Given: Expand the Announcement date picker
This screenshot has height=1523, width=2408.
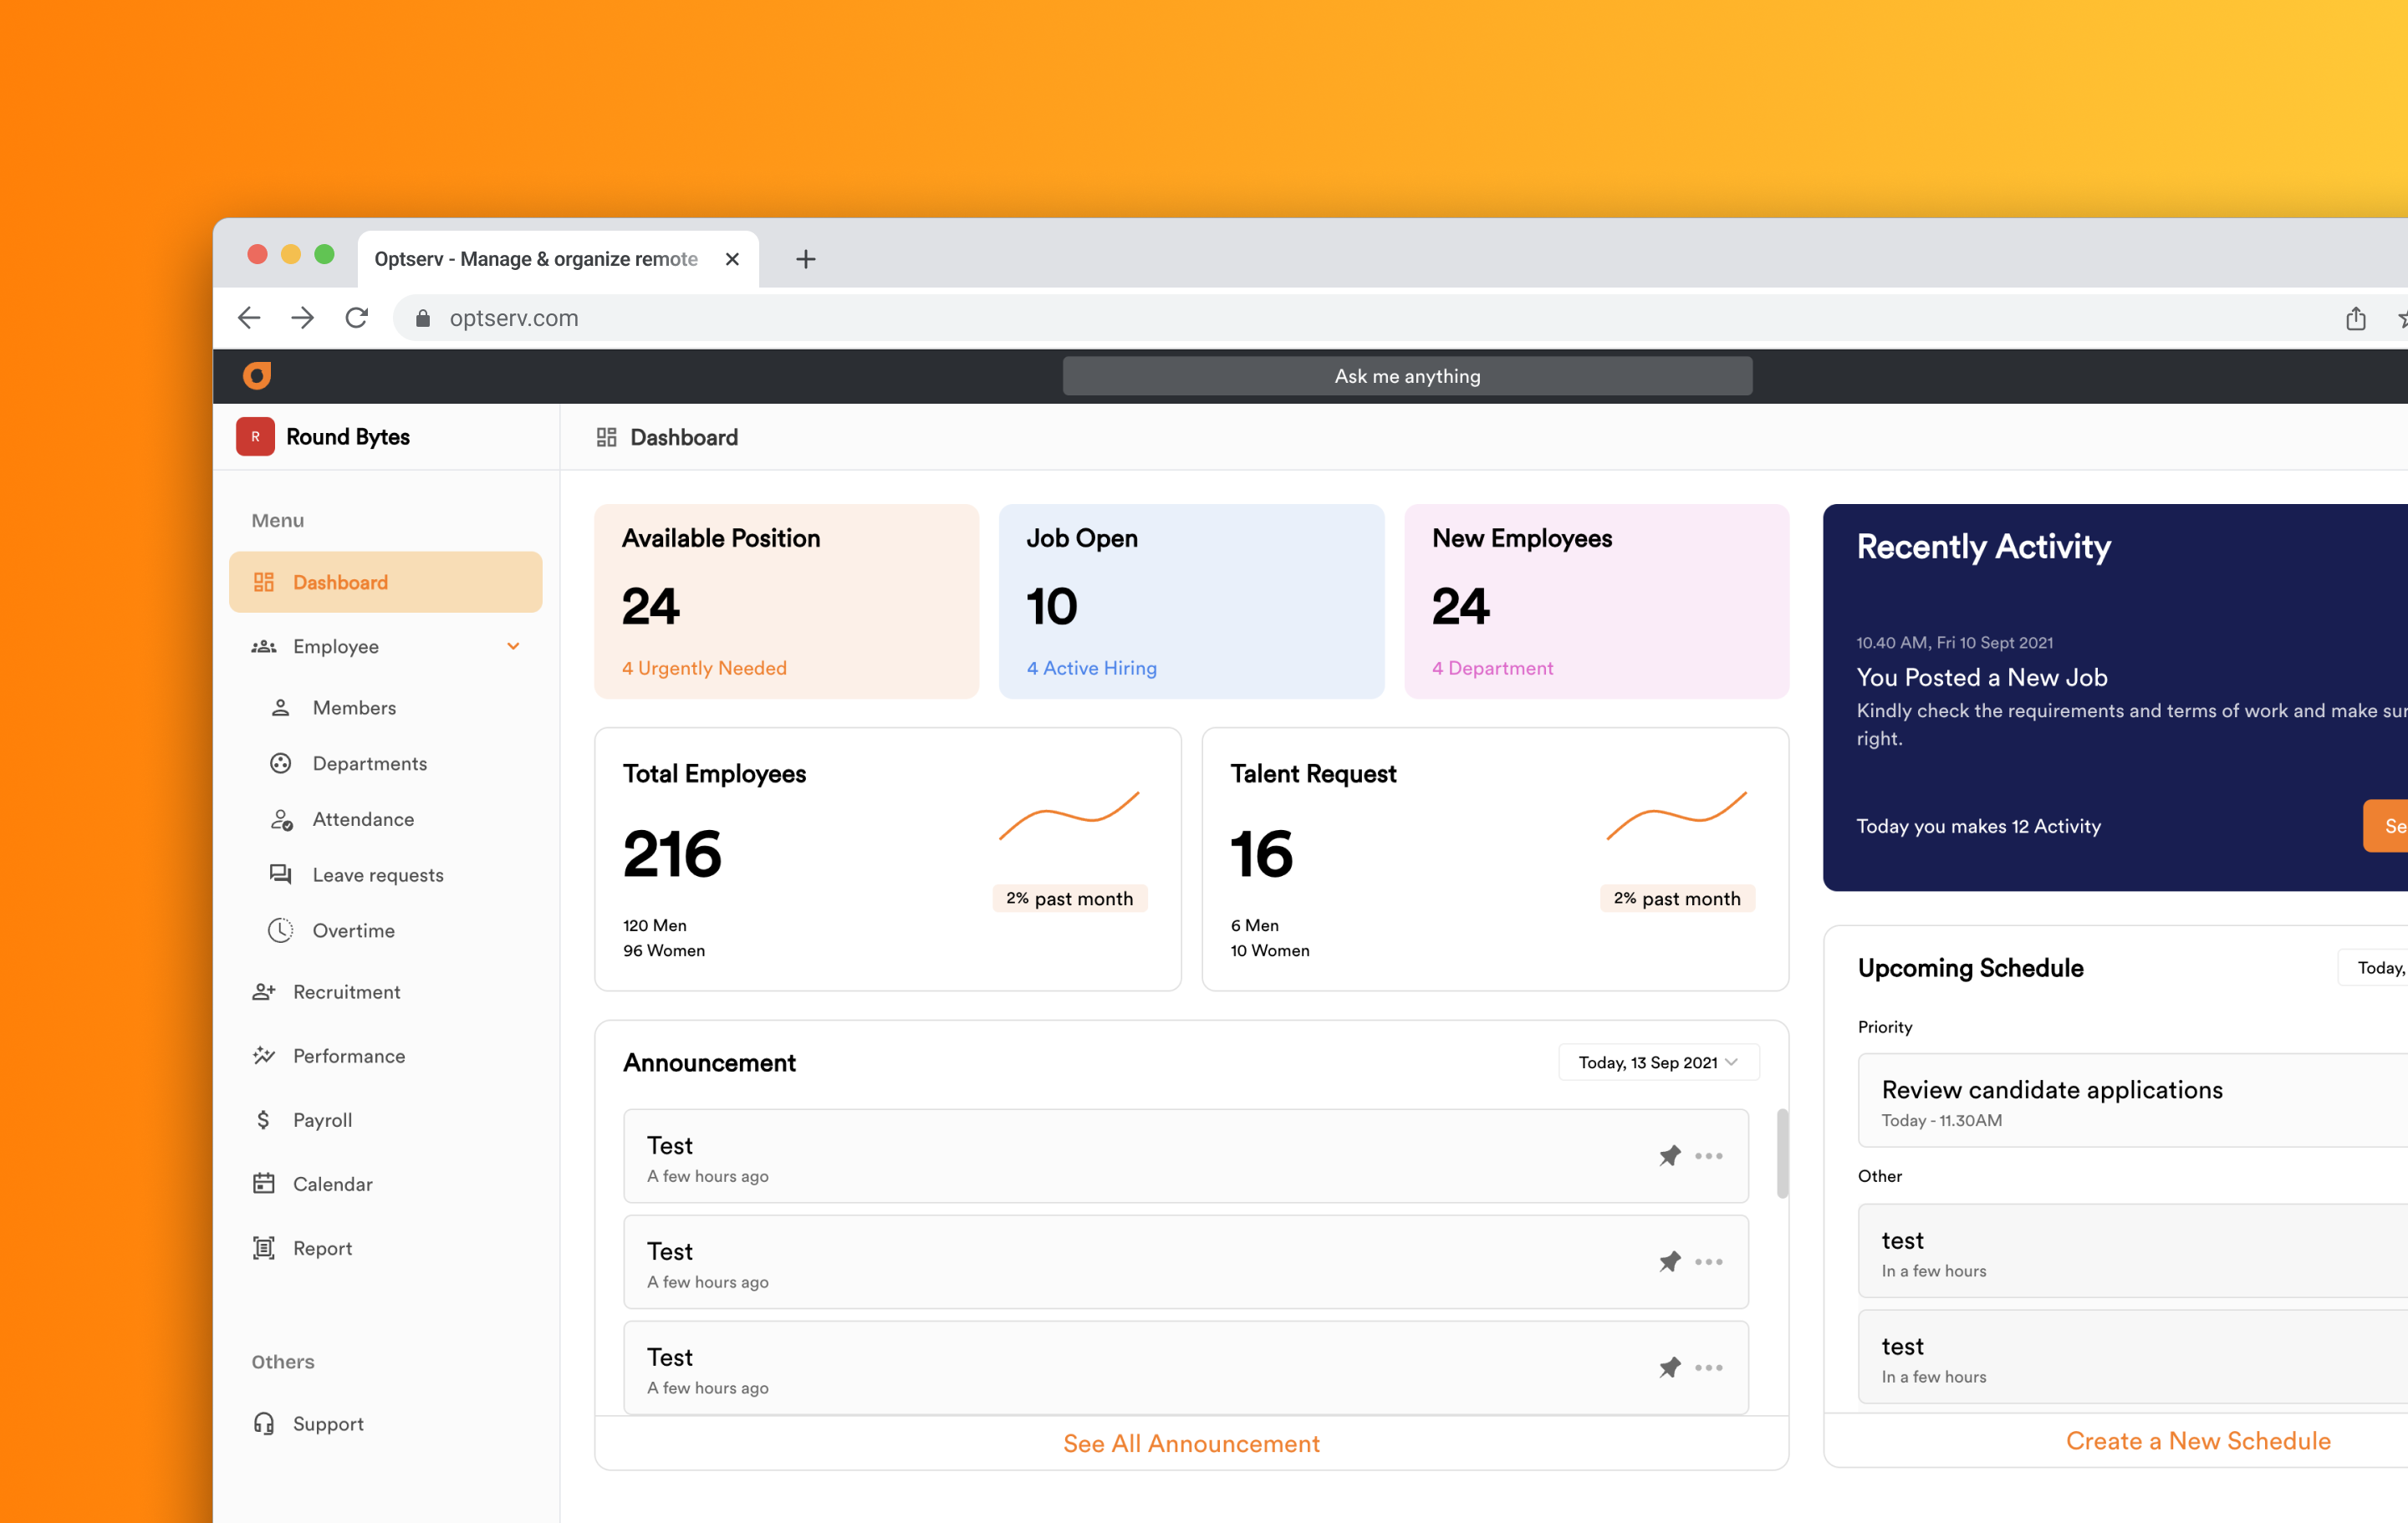Looking at the screenshot, I should pyautogui.click(x=1657, y=1062).
